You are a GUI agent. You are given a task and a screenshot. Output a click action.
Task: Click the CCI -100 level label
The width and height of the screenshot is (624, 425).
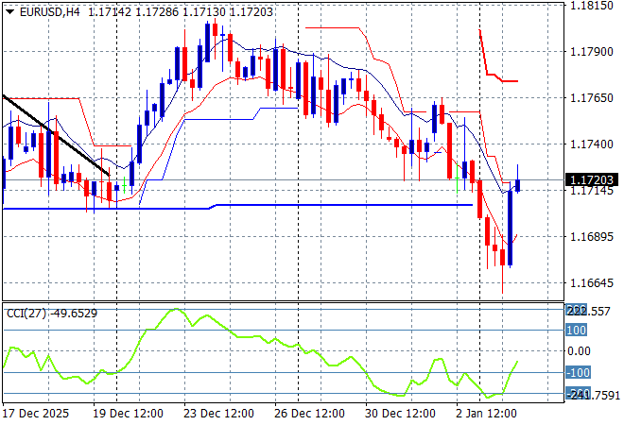(x=578, y=372)
